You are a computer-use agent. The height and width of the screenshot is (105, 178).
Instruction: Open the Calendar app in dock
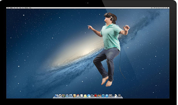click(x=78, y=96)
